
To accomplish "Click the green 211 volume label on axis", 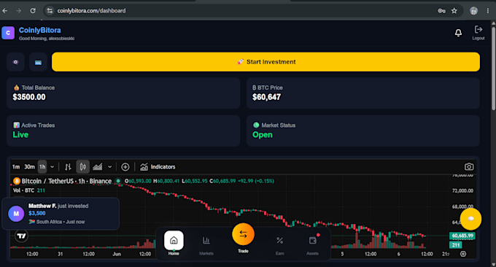I will point(455,245).
